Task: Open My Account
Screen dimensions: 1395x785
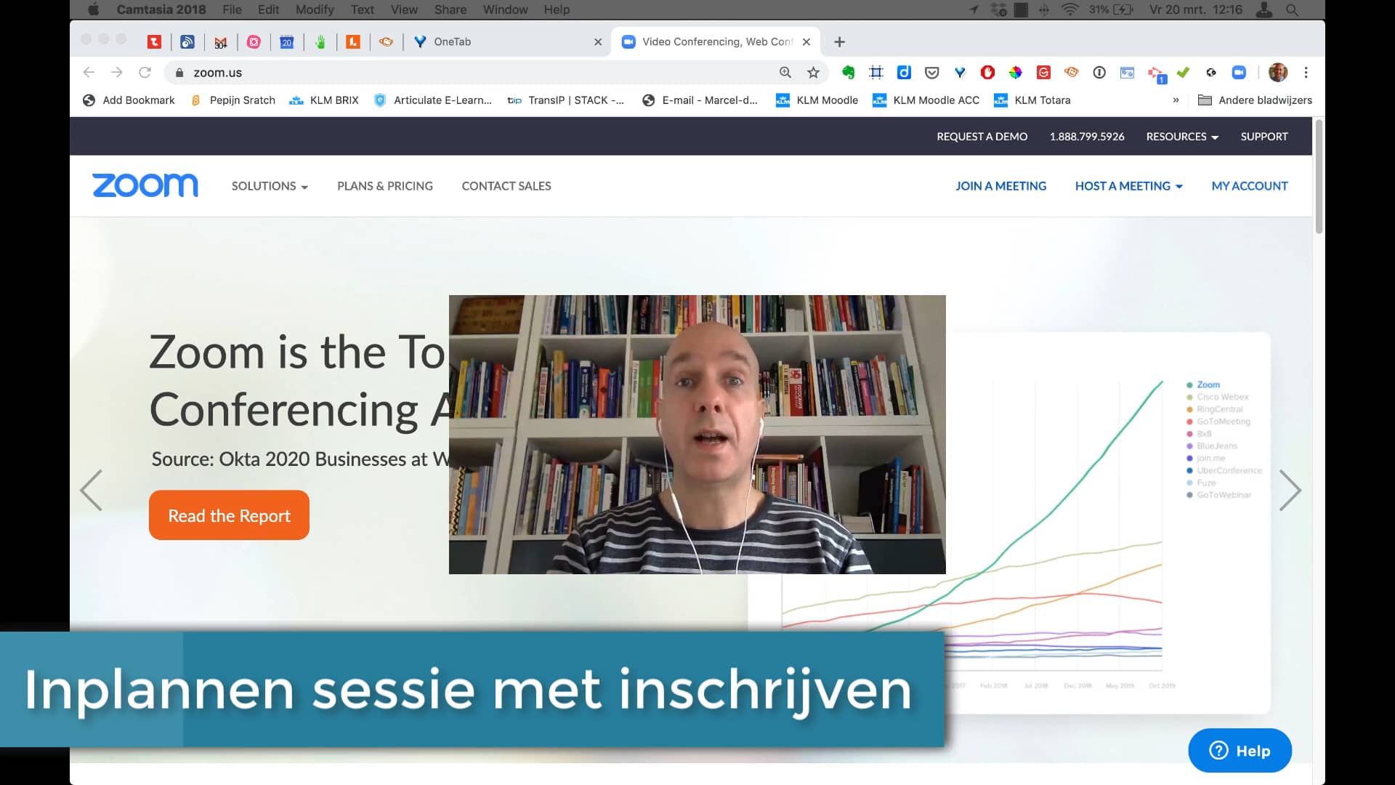Action: (x=1249, y=186)
